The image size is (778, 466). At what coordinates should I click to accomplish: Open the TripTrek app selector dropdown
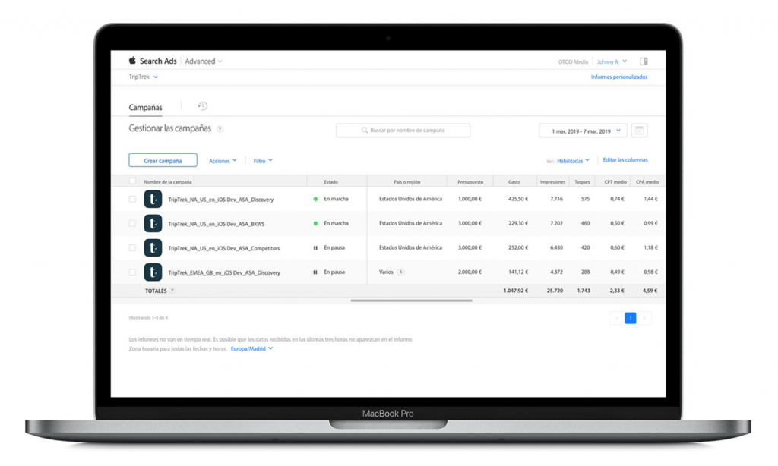pyautogui.click(x=143, y=77)
